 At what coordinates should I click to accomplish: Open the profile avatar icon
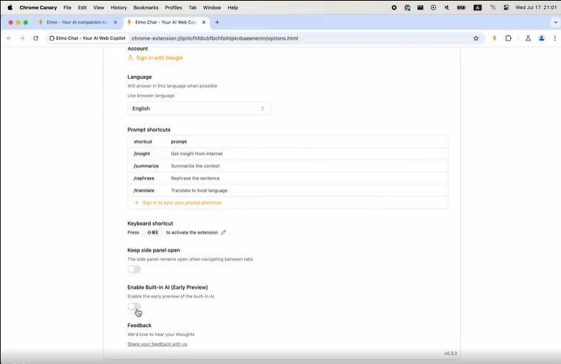541,38
